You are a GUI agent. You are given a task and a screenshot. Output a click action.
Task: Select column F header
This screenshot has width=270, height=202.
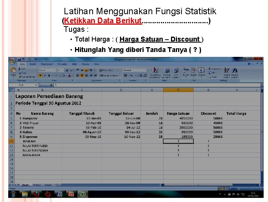(178, 90)
